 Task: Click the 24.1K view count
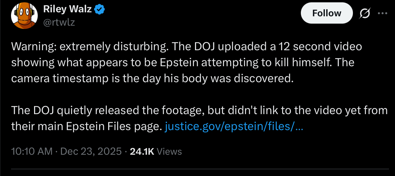coord(142,151)
